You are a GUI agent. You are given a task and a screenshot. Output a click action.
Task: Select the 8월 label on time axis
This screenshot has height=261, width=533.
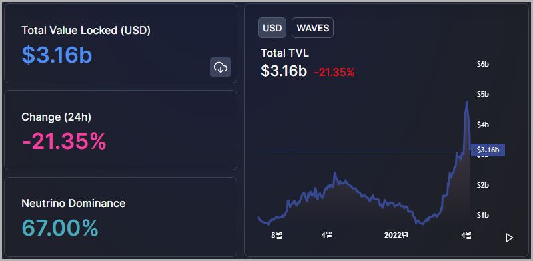tap(277, 235)
